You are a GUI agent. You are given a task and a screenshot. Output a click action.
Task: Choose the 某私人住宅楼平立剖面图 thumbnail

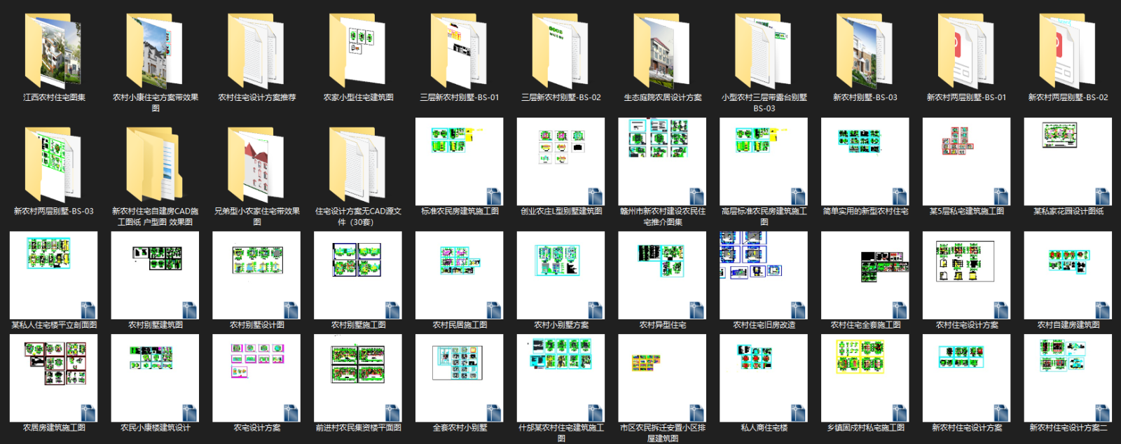(54, 276)
